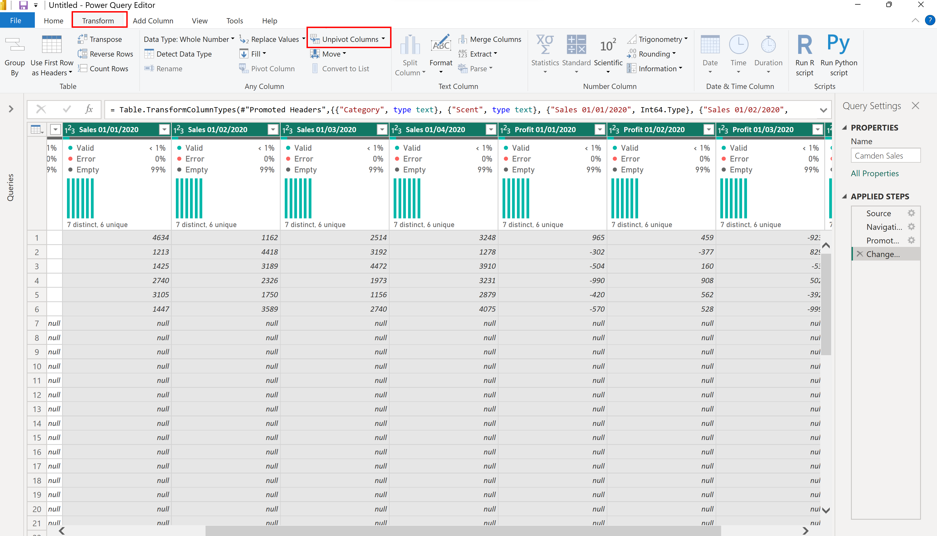
Task: Open filter dropdown for Sales 01/01/2020 column
Action: pyautogui.click(x=164, y=130)
